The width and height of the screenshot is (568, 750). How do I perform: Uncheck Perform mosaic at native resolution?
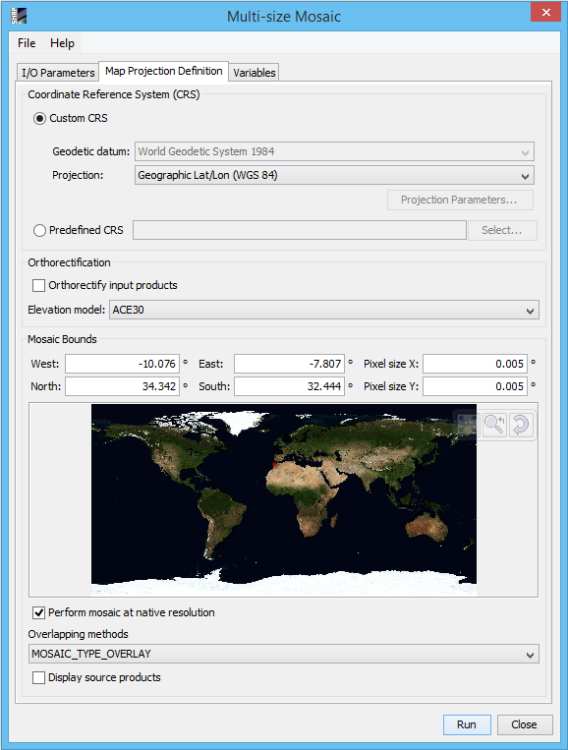38,612
